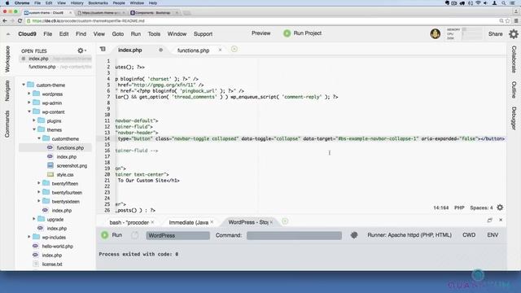Expand the twentyfifteen folder

point(39,183)
